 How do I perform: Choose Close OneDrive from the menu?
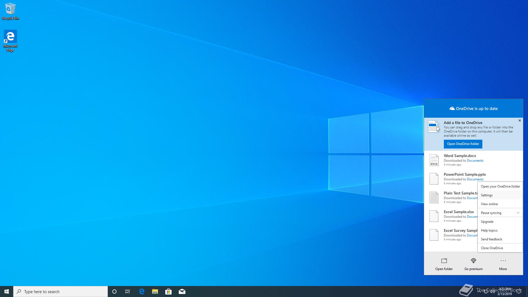click(x=500, y=248)
